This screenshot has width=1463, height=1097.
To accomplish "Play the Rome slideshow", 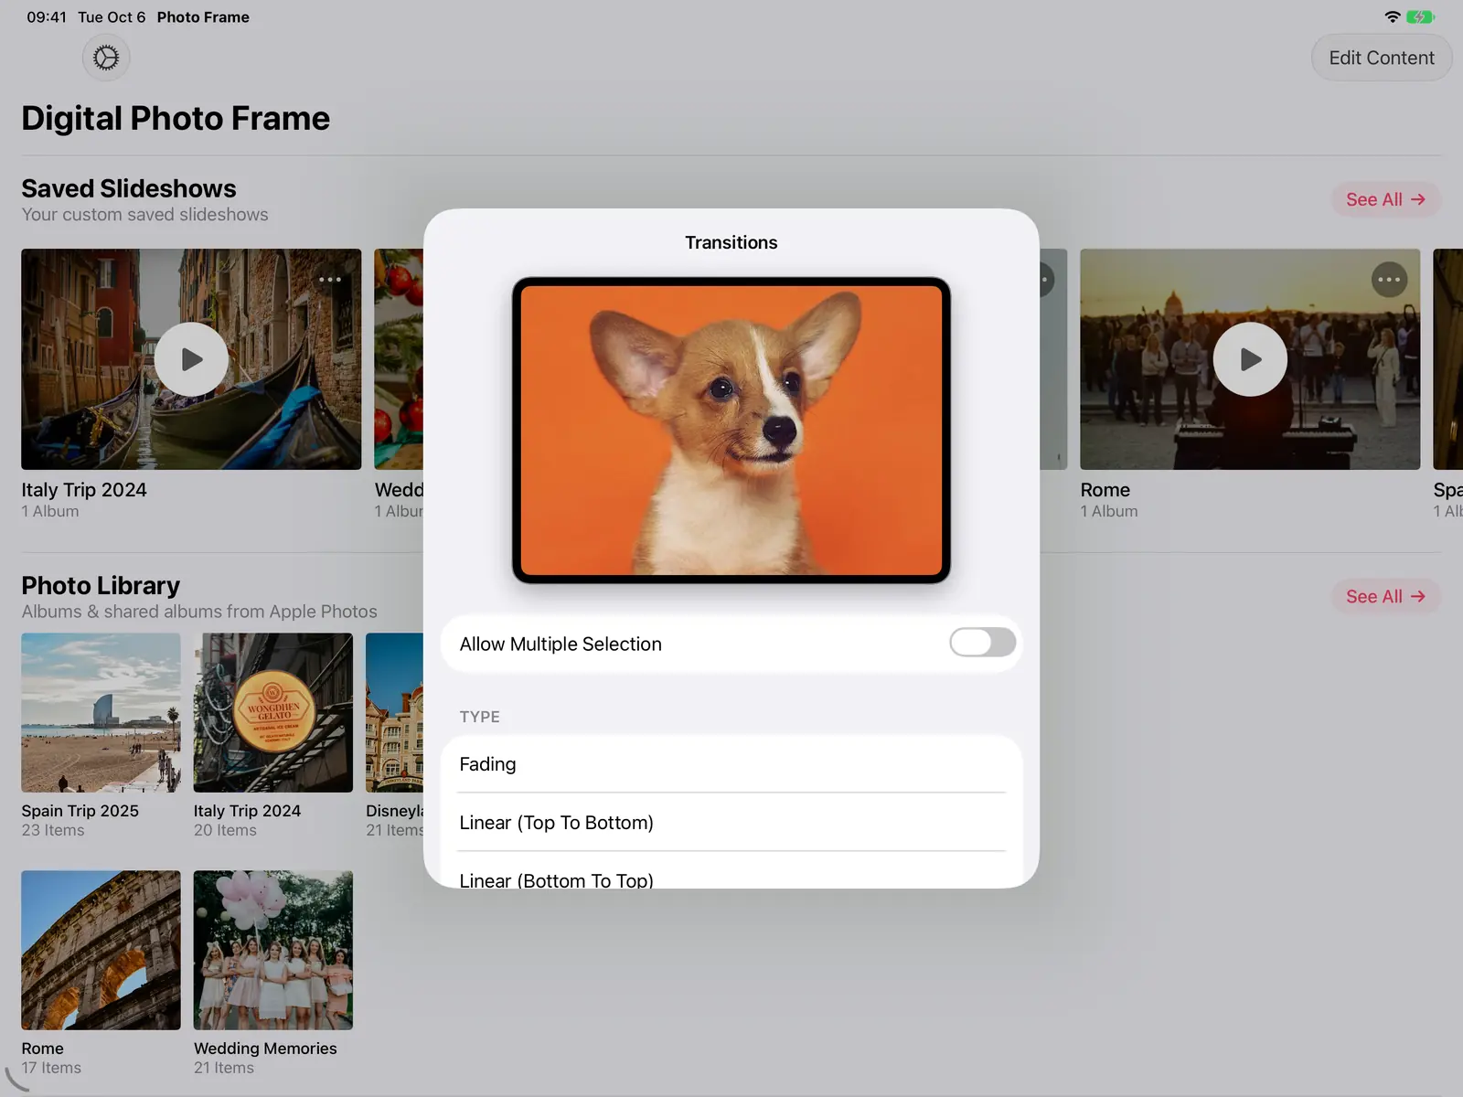I will tap(1250, 359).
